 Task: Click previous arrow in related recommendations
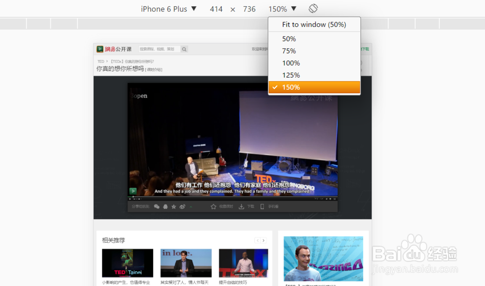[x=258, y=240]
